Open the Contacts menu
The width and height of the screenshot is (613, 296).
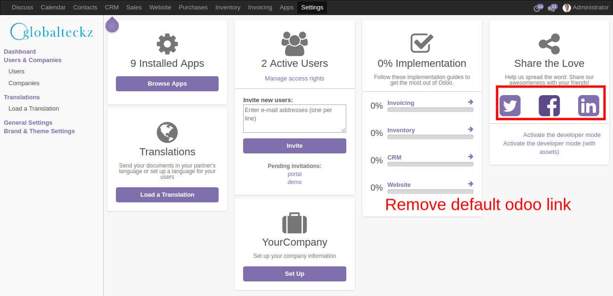[85, 8]
